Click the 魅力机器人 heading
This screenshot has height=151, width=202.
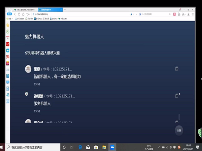[x=34, y=37]
